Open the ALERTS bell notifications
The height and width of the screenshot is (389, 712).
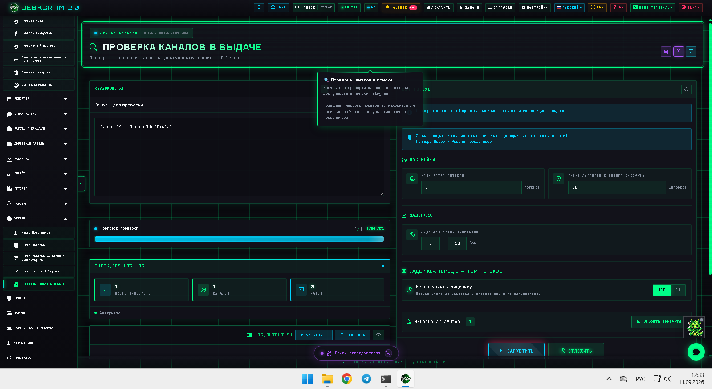[400, 7]
